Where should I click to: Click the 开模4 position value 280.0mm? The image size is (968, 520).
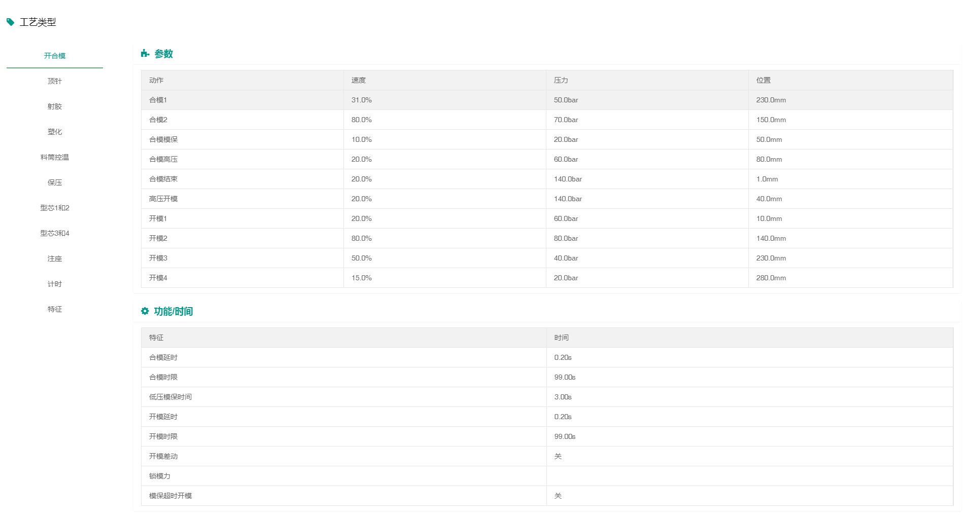(771, 278)
